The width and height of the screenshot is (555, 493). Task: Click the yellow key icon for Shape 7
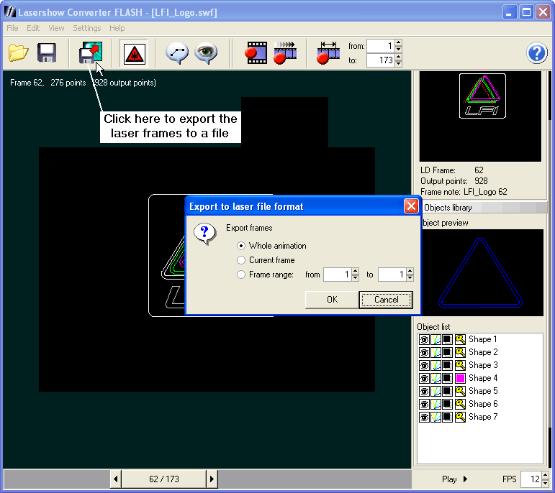point(460,417)
